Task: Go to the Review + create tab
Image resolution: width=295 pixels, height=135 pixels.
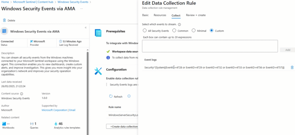Action: click(196, 15)
